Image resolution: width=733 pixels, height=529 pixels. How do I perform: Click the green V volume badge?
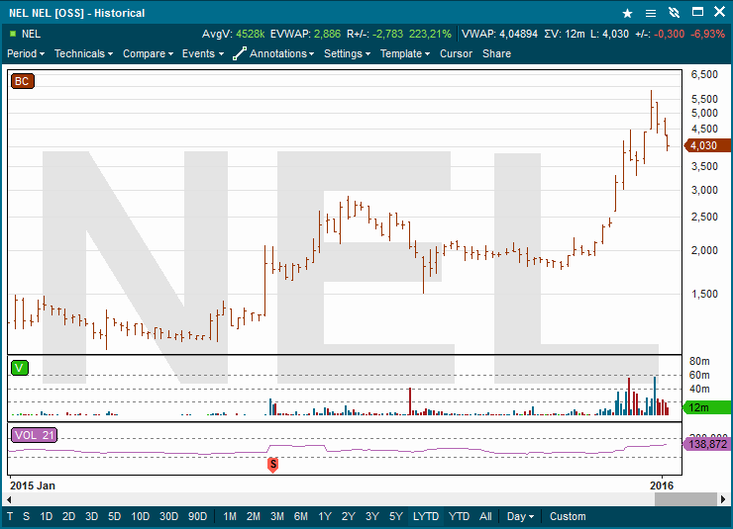point(19,368)
